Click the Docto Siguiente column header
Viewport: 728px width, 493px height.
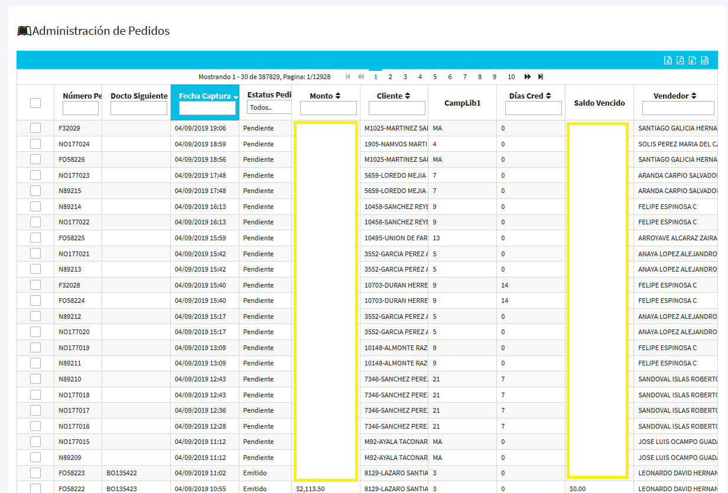coord(139,96)
